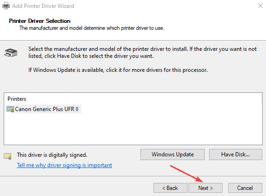Select Canon Generic Plus UFR II driver
This screenshot has width=266, height=196.
click(x=44, y=109)
